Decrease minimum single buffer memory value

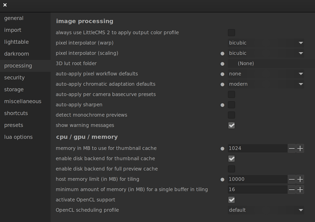point(292,190)
